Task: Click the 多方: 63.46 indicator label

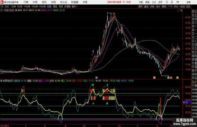Action: 55,81
